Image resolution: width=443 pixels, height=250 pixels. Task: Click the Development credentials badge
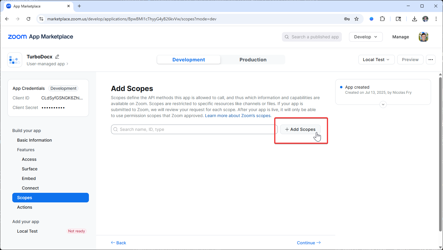[63, 88]
